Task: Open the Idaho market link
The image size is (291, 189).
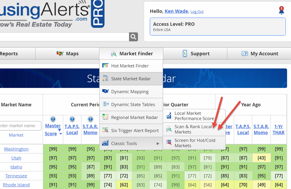Action: [x=16, y=167]
